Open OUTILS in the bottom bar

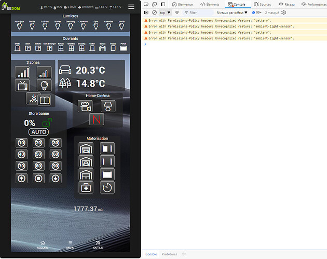coord(98,245)
